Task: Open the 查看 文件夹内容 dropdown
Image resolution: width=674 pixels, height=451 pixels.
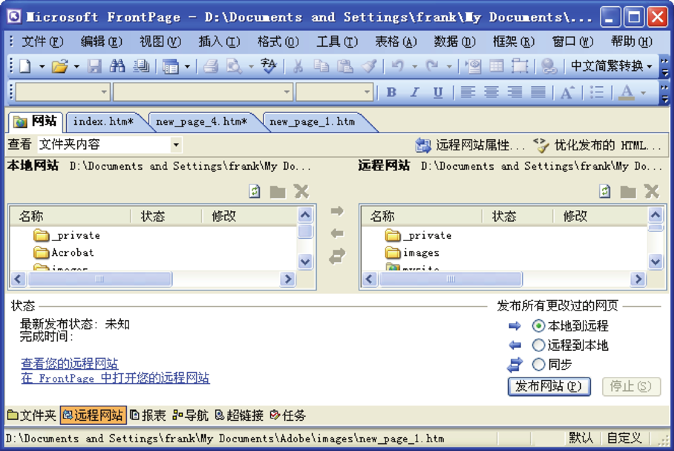Action: [176, 144]
